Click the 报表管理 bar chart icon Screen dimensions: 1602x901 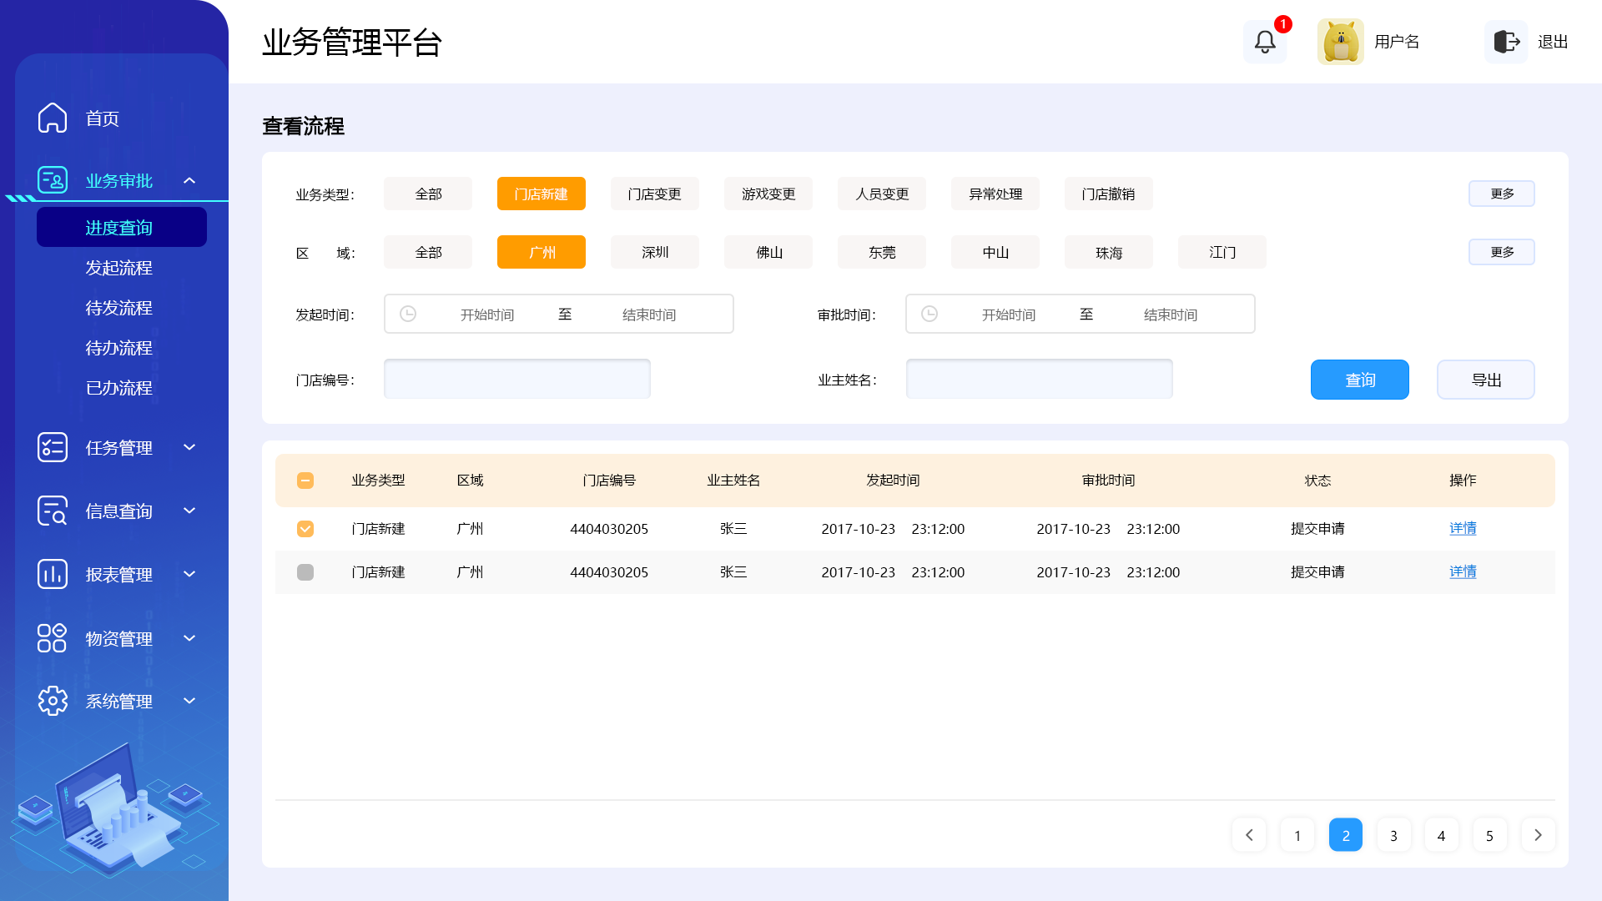point(53,574)
